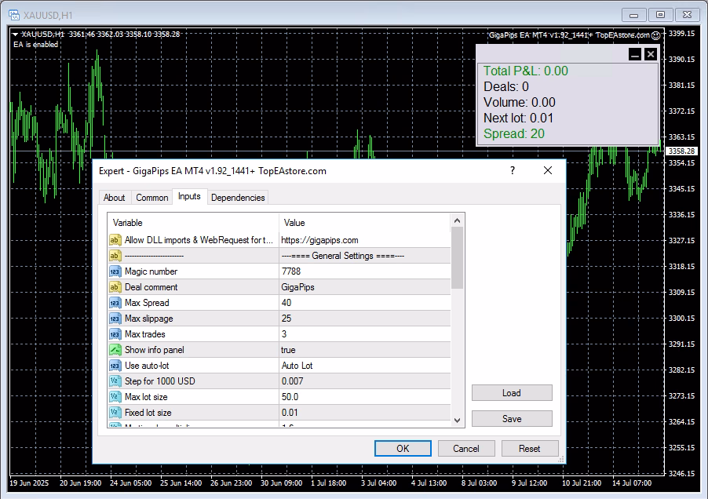Maximize the XAUUSD,H1 chart window
This screenshot has width=708, height=499.
click(x=661, y=15)
